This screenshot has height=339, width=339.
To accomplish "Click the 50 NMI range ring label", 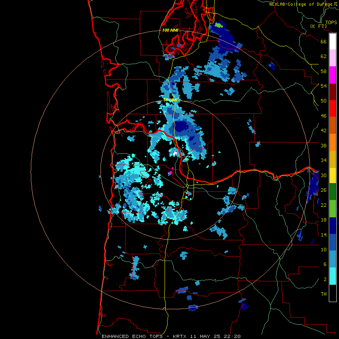I will point(170,100).
